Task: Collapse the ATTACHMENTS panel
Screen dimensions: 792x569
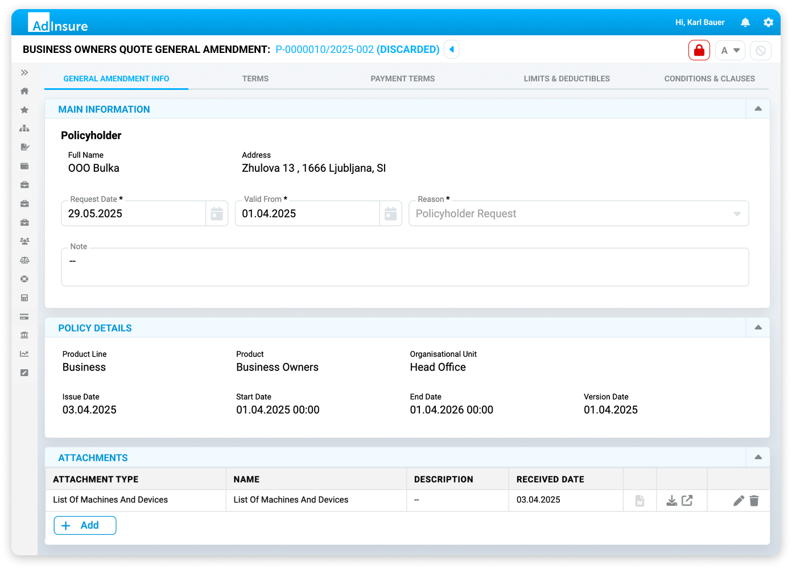Action: [757, 456]
